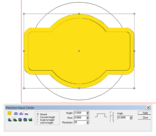Choose the first yellow relief-on-green-base combine icon
Viewport: 156px width, 136px height.
tap(10, 120)
